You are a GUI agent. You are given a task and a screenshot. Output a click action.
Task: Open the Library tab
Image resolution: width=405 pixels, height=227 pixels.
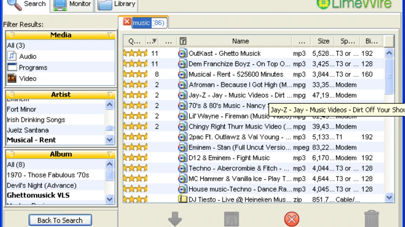pyautogui.click(x=117, y=5)
